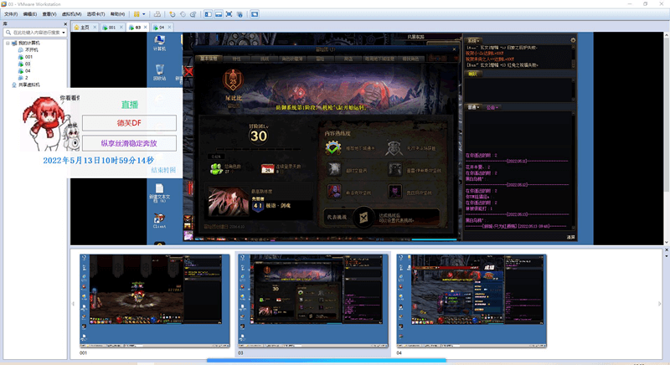
Task: Click the 结束转图 link on overlay
Action: tap(163, 170)
